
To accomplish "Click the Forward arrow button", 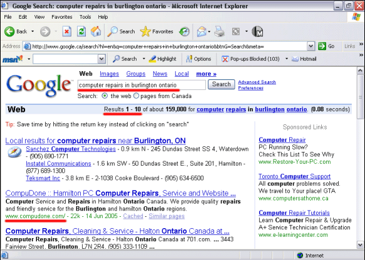I will click(x=45, y=31).
